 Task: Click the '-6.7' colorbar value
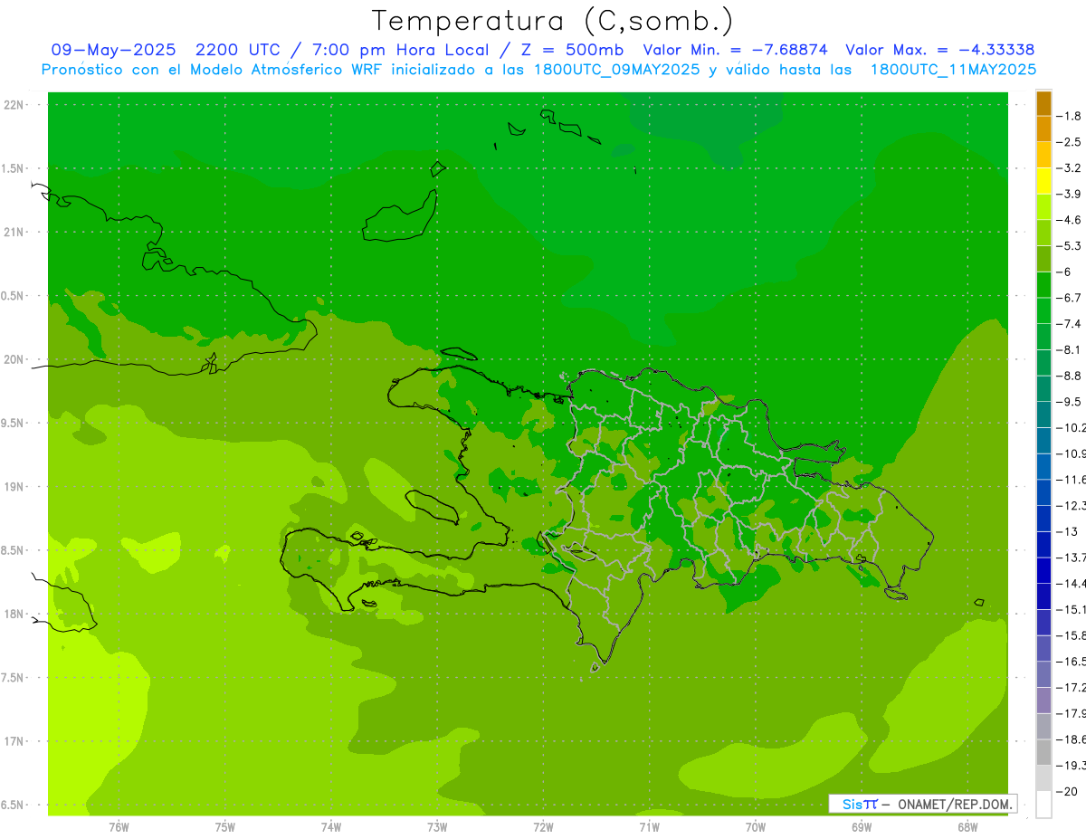(x=1069, y=298)
